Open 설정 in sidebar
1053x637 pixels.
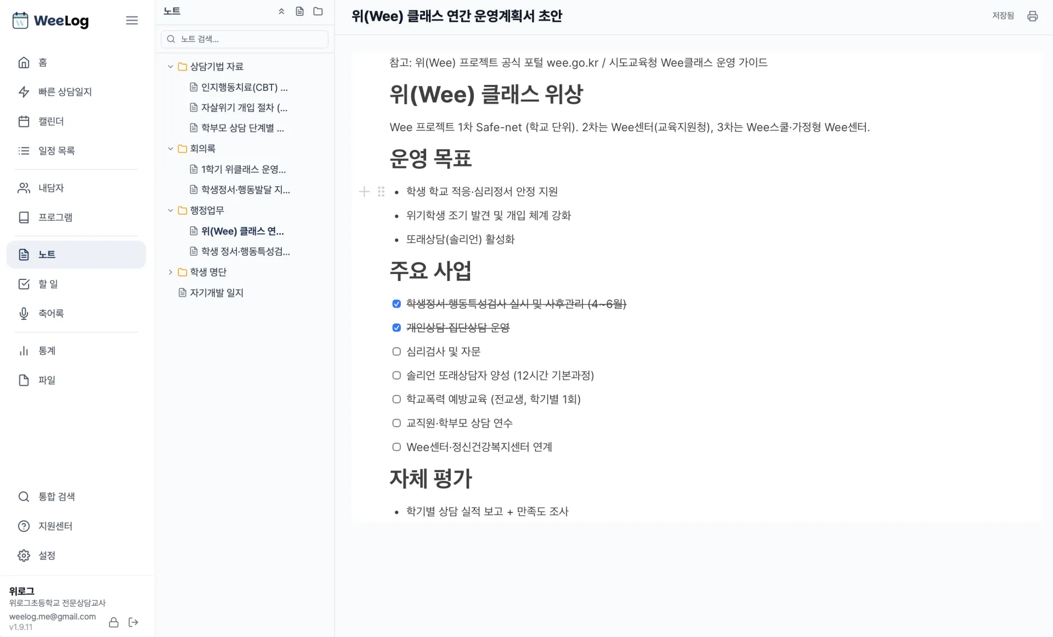click(x=76, y=555)
